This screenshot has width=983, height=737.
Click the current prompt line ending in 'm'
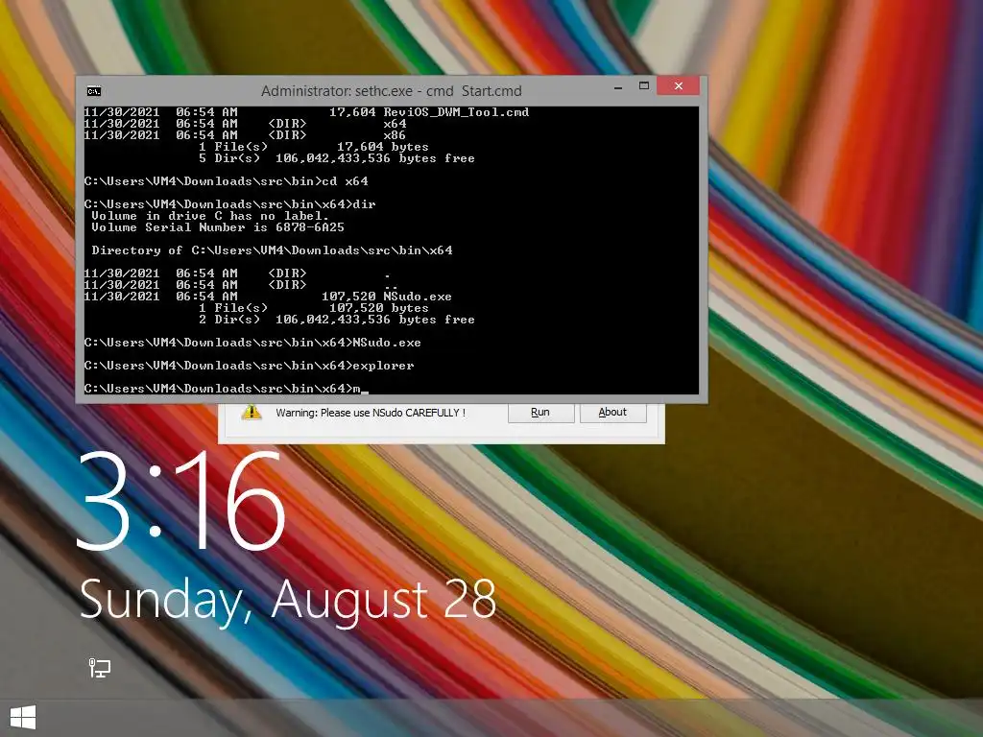(x=227, y=389)
